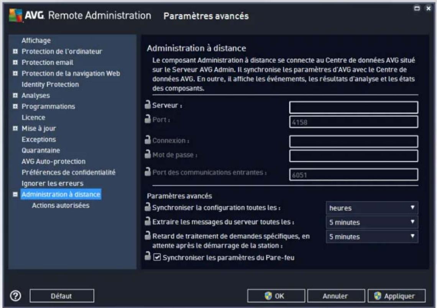Open the Extraire les messages interval dropdown
This screenshot has width=437, height=308.
tap(372, 222)
